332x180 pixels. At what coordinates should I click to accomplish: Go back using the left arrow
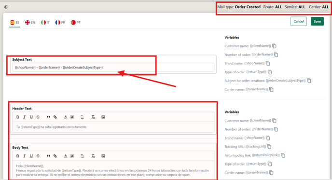point(6,7)
